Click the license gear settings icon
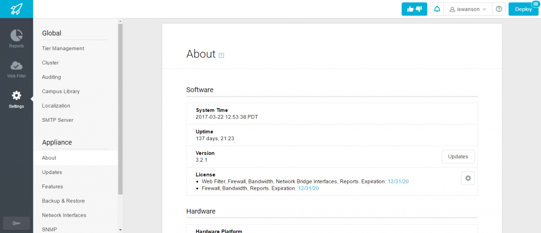The image size is (541, 233). [468, 178]
